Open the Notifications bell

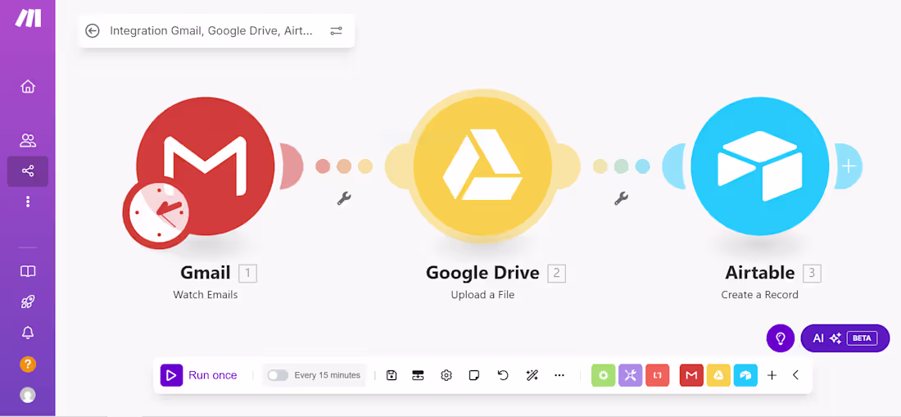28,333
